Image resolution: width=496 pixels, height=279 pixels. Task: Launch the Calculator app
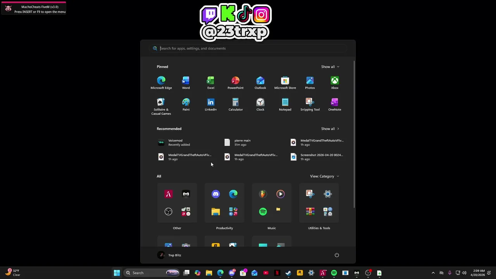pyautogui.click(x=236, y=105)
